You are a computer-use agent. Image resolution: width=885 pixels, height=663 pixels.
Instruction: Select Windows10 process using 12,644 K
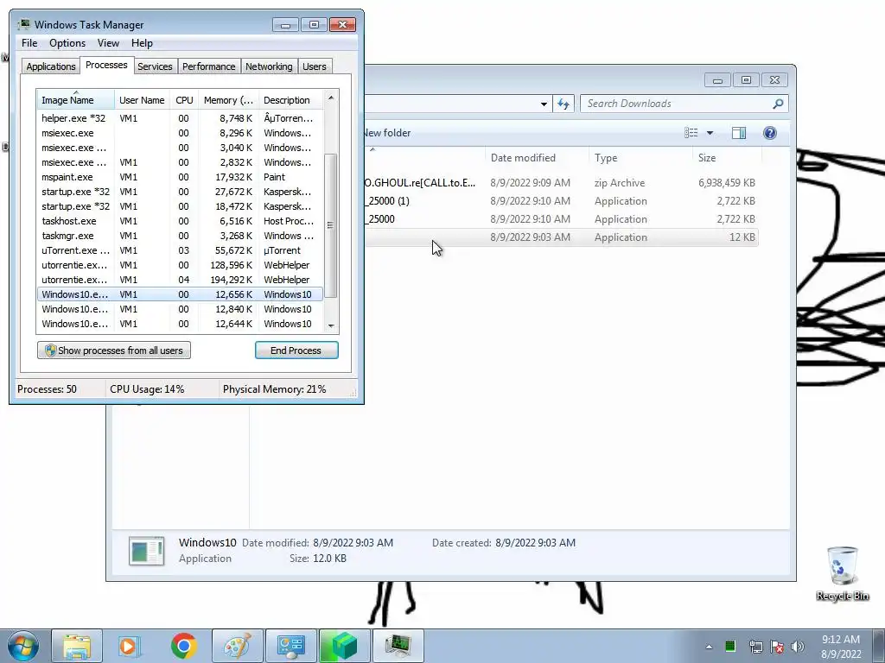180,324
